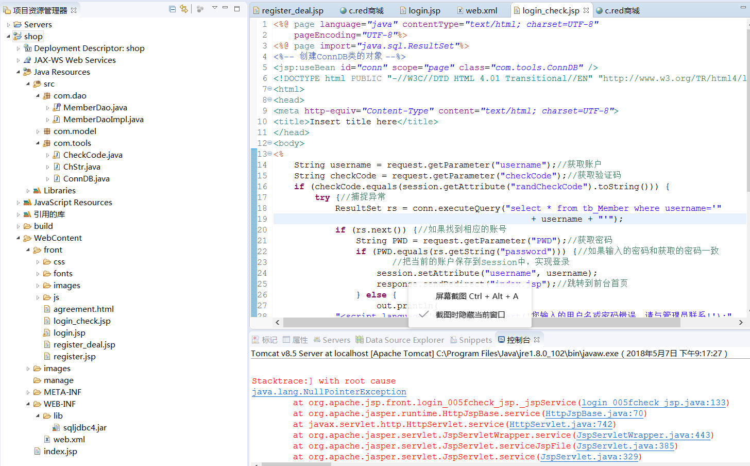Select the ChStr.java file icon
Screen dimensions: 750x466
[57, 167]
